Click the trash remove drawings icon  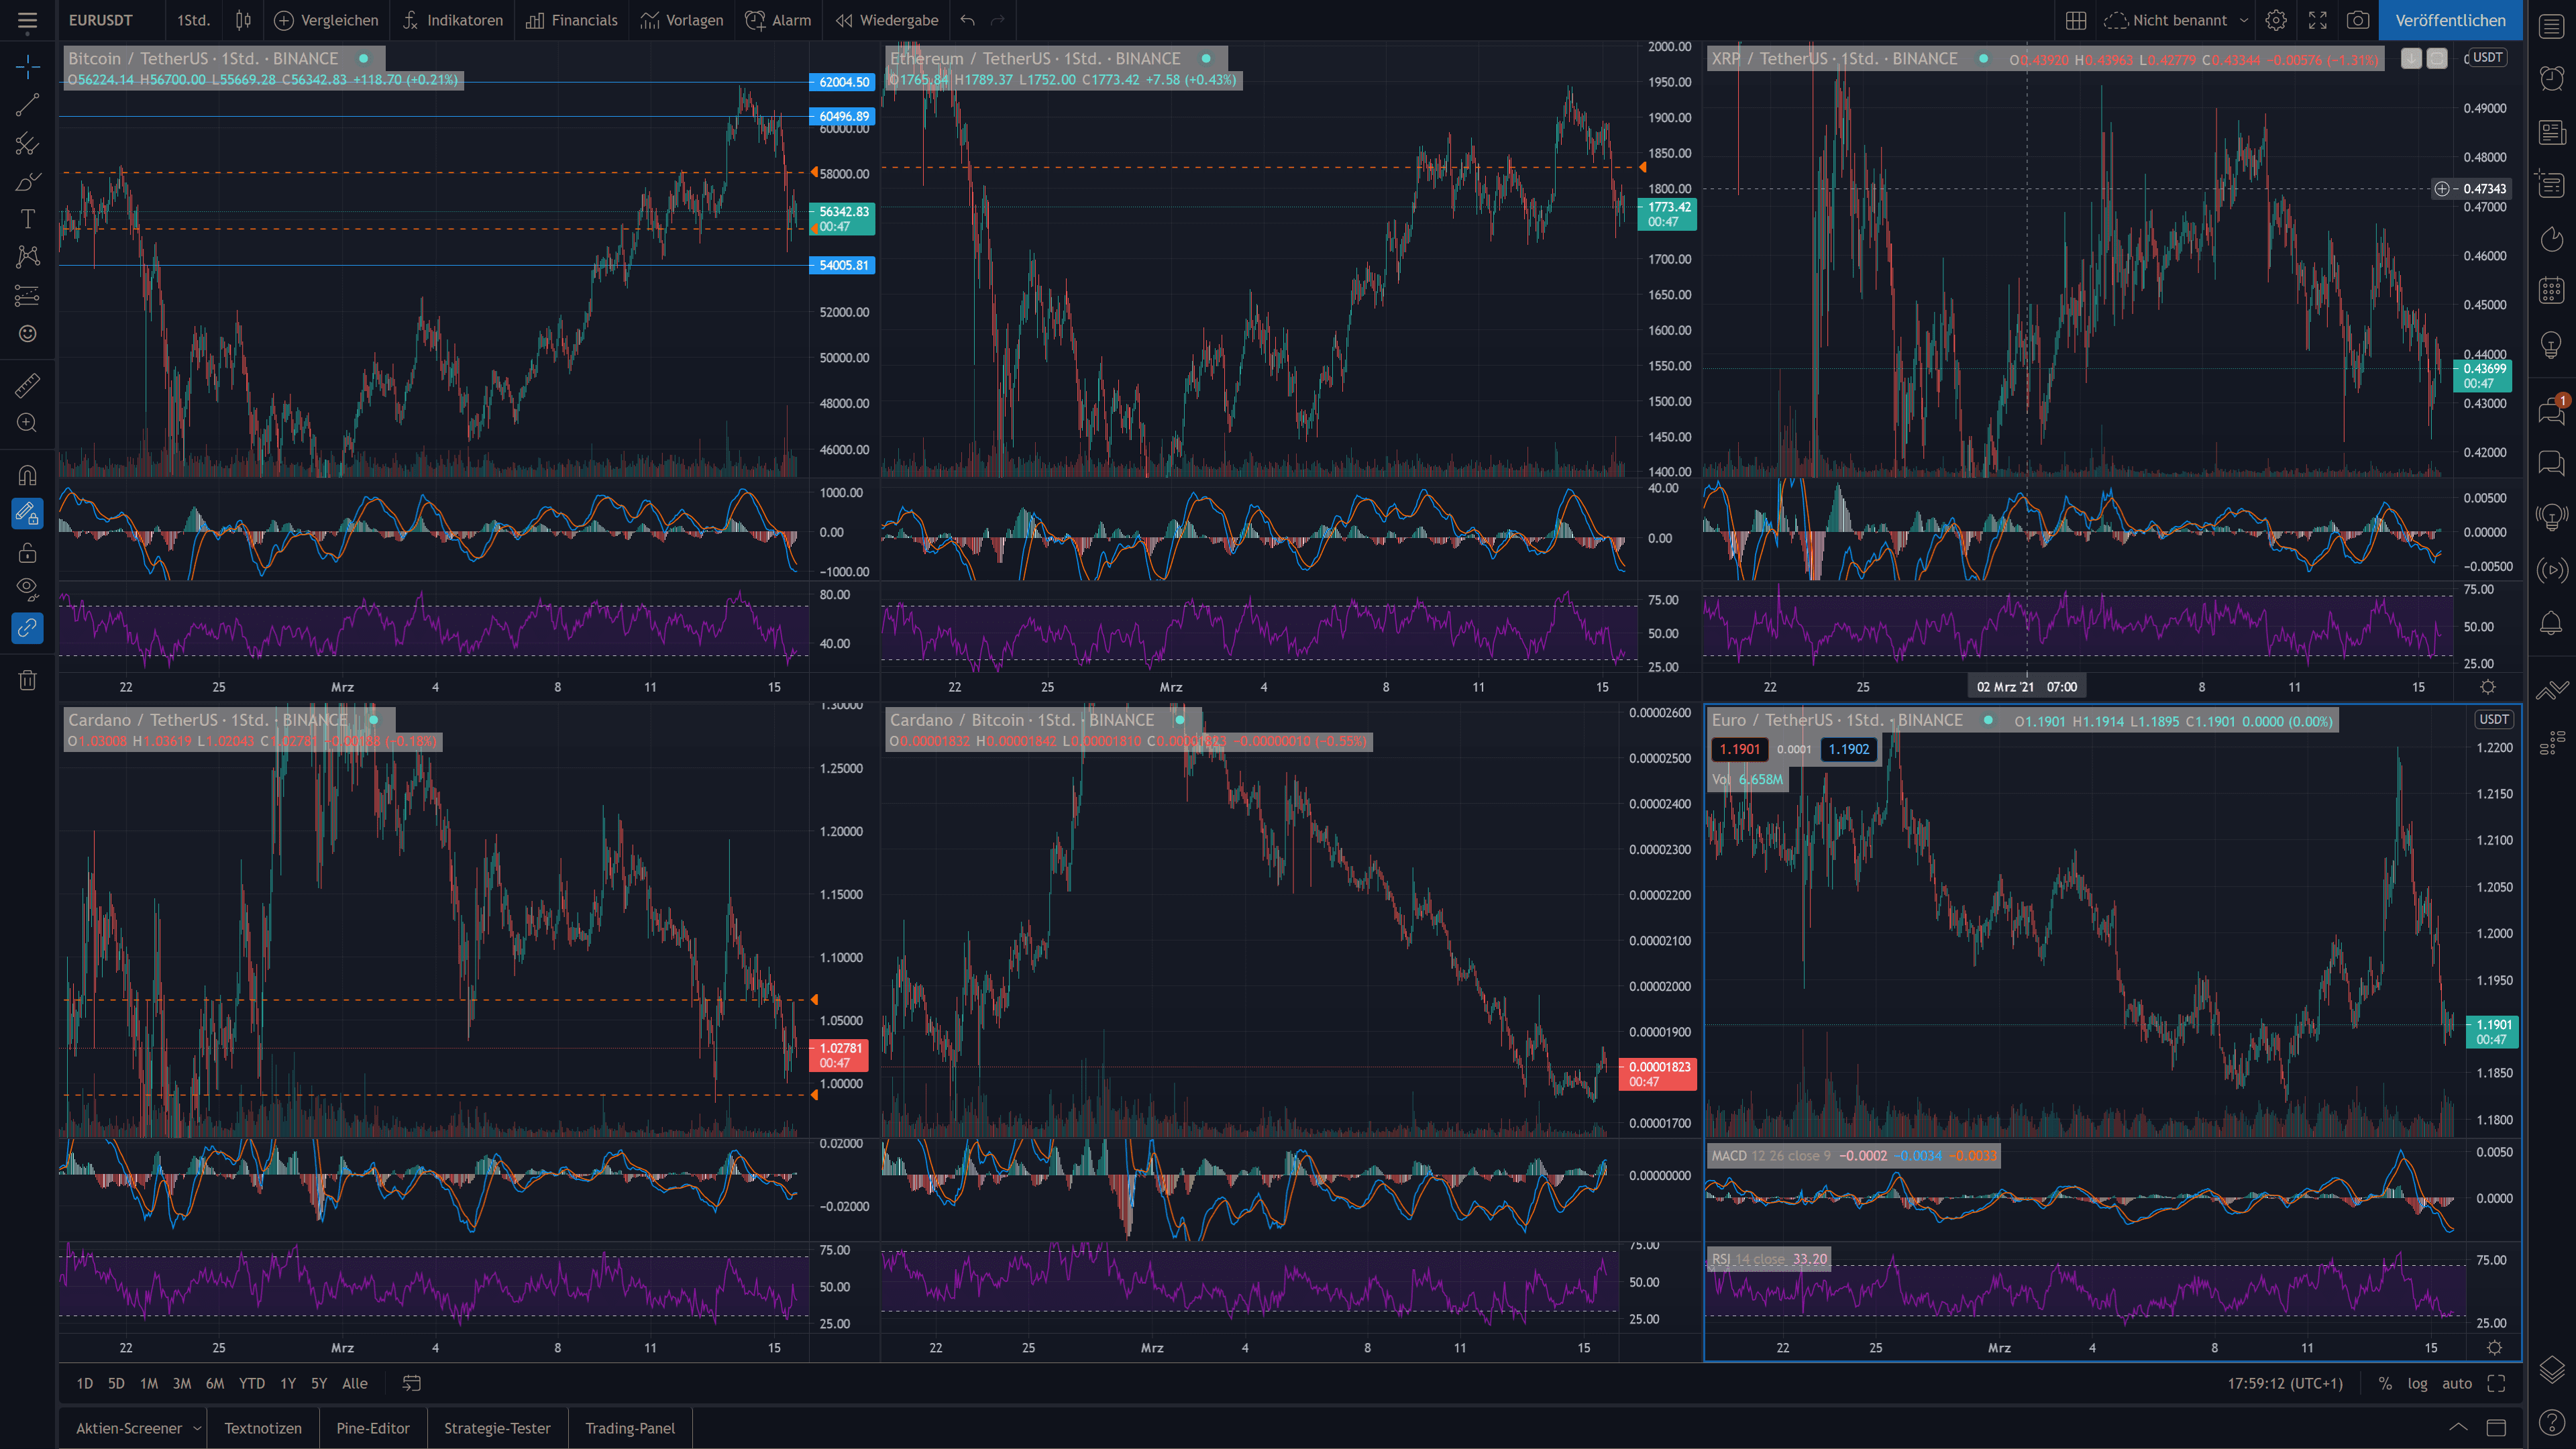pyautogui.click(x=27, y=680)
